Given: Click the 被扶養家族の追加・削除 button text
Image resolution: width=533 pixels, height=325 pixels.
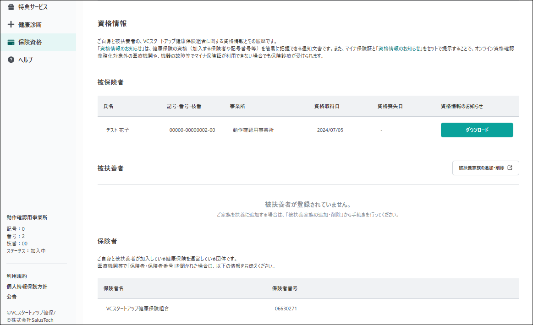Looking at the screenshot, I should [481, 168].
